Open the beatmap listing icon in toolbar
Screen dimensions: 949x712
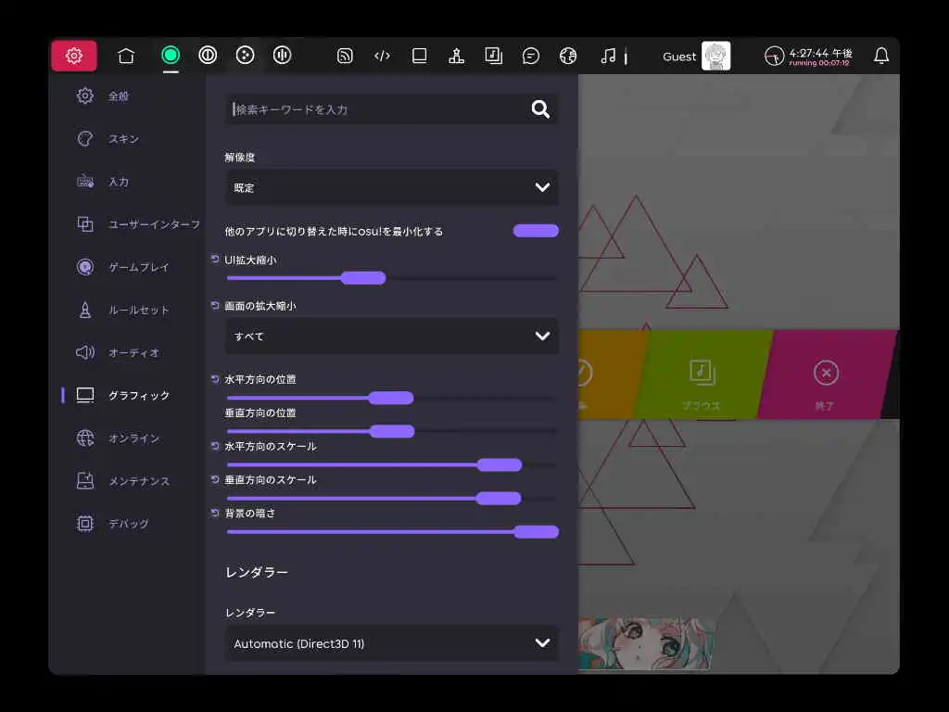pyautogui.click(x=494, y=57)
